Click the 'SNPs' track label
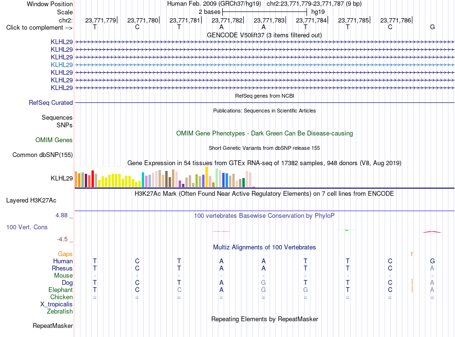 tap(65, 125)
